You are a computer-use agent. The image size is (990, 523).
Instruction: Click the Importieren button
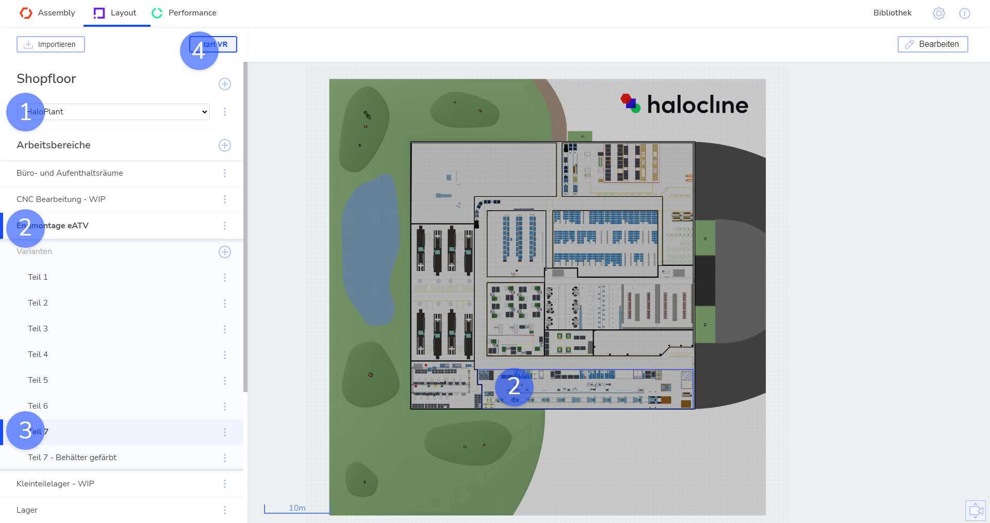click(51, 44)
